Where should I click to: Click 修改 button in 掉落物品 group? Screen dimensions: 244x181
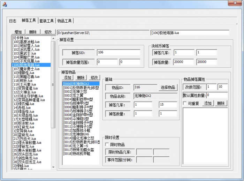[x=94, y=77]
